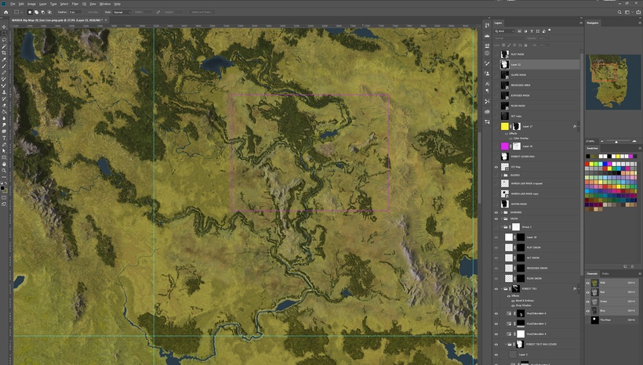The image size is (643, 365).
Task: Select the Crop tool
Action: 4,53
